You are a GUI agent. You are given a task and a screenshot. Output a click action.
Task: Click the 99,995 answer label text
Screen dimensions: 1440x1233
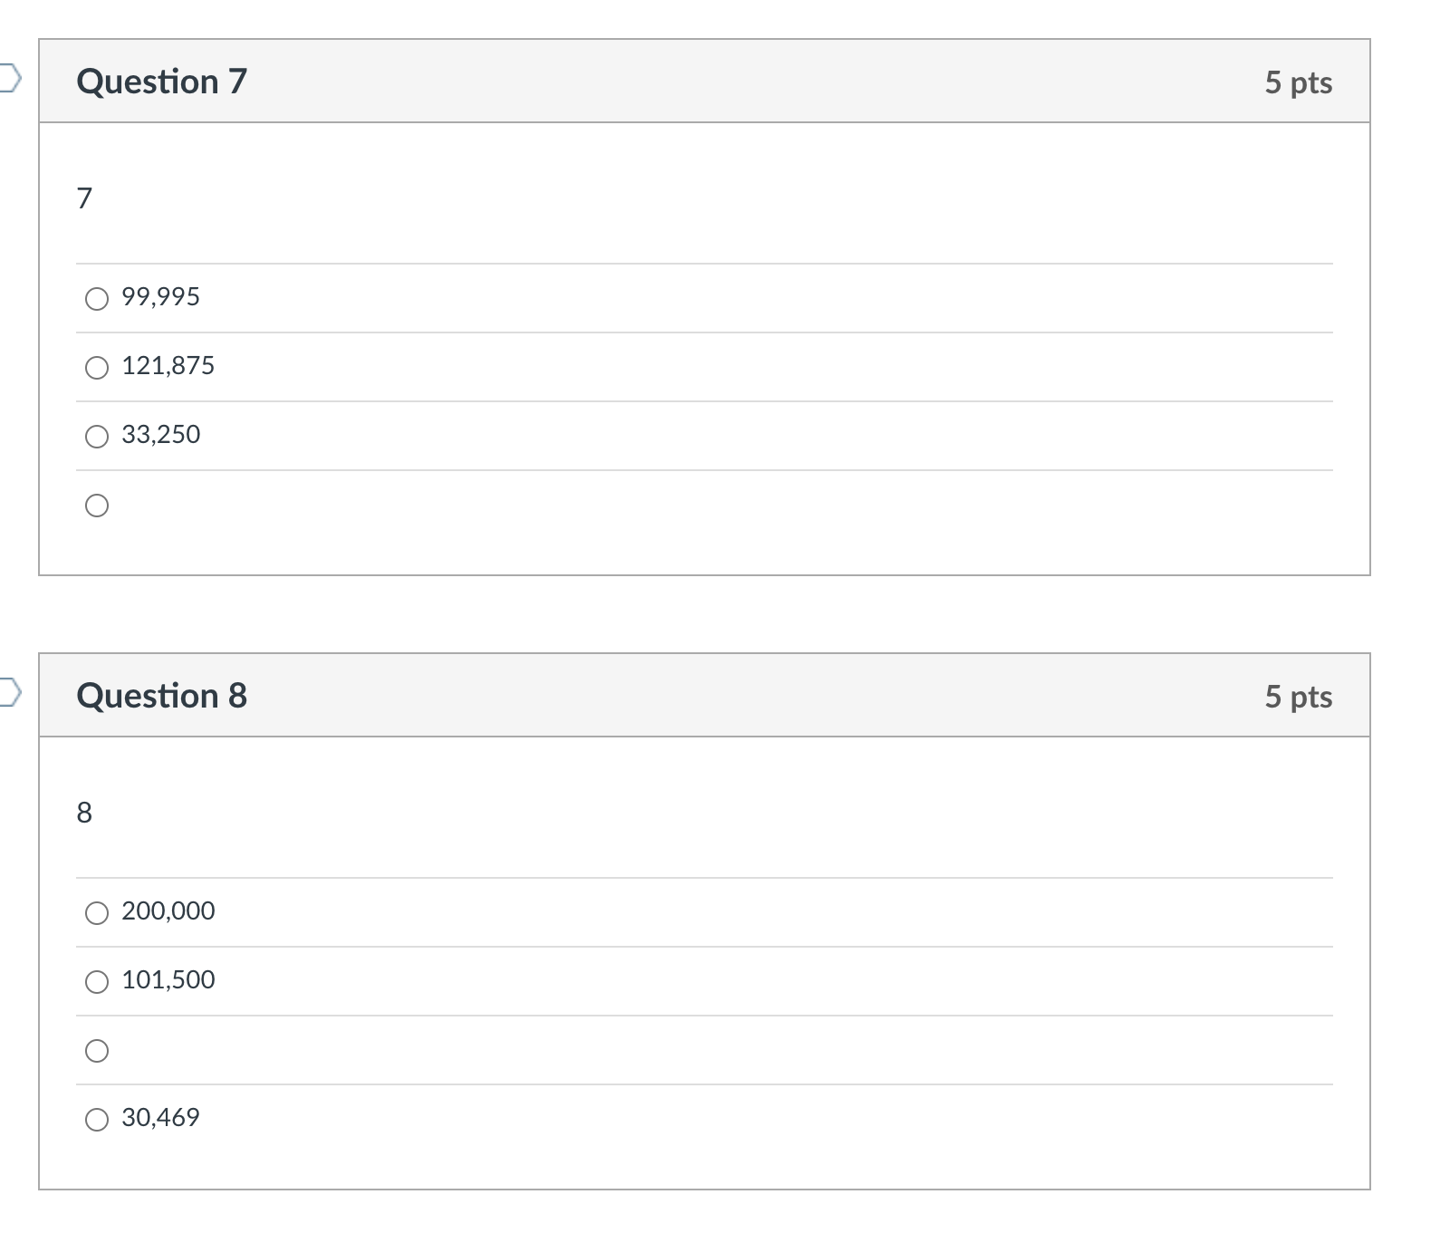(161, 297)
